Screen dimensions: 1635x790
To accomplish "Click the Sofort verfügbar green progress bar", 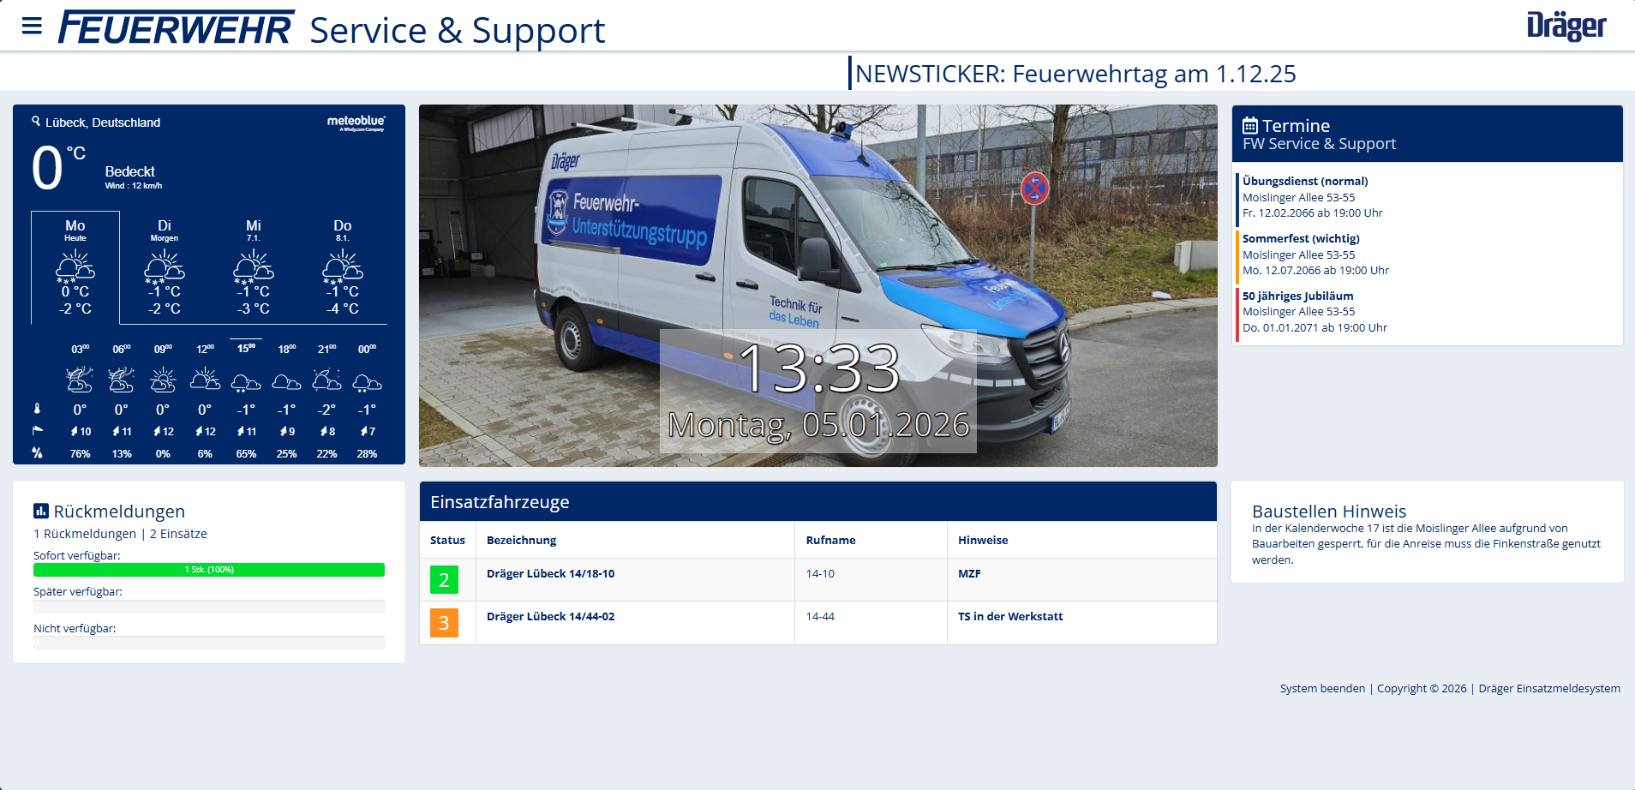I will pyautogui.click(x=209, y=570).
